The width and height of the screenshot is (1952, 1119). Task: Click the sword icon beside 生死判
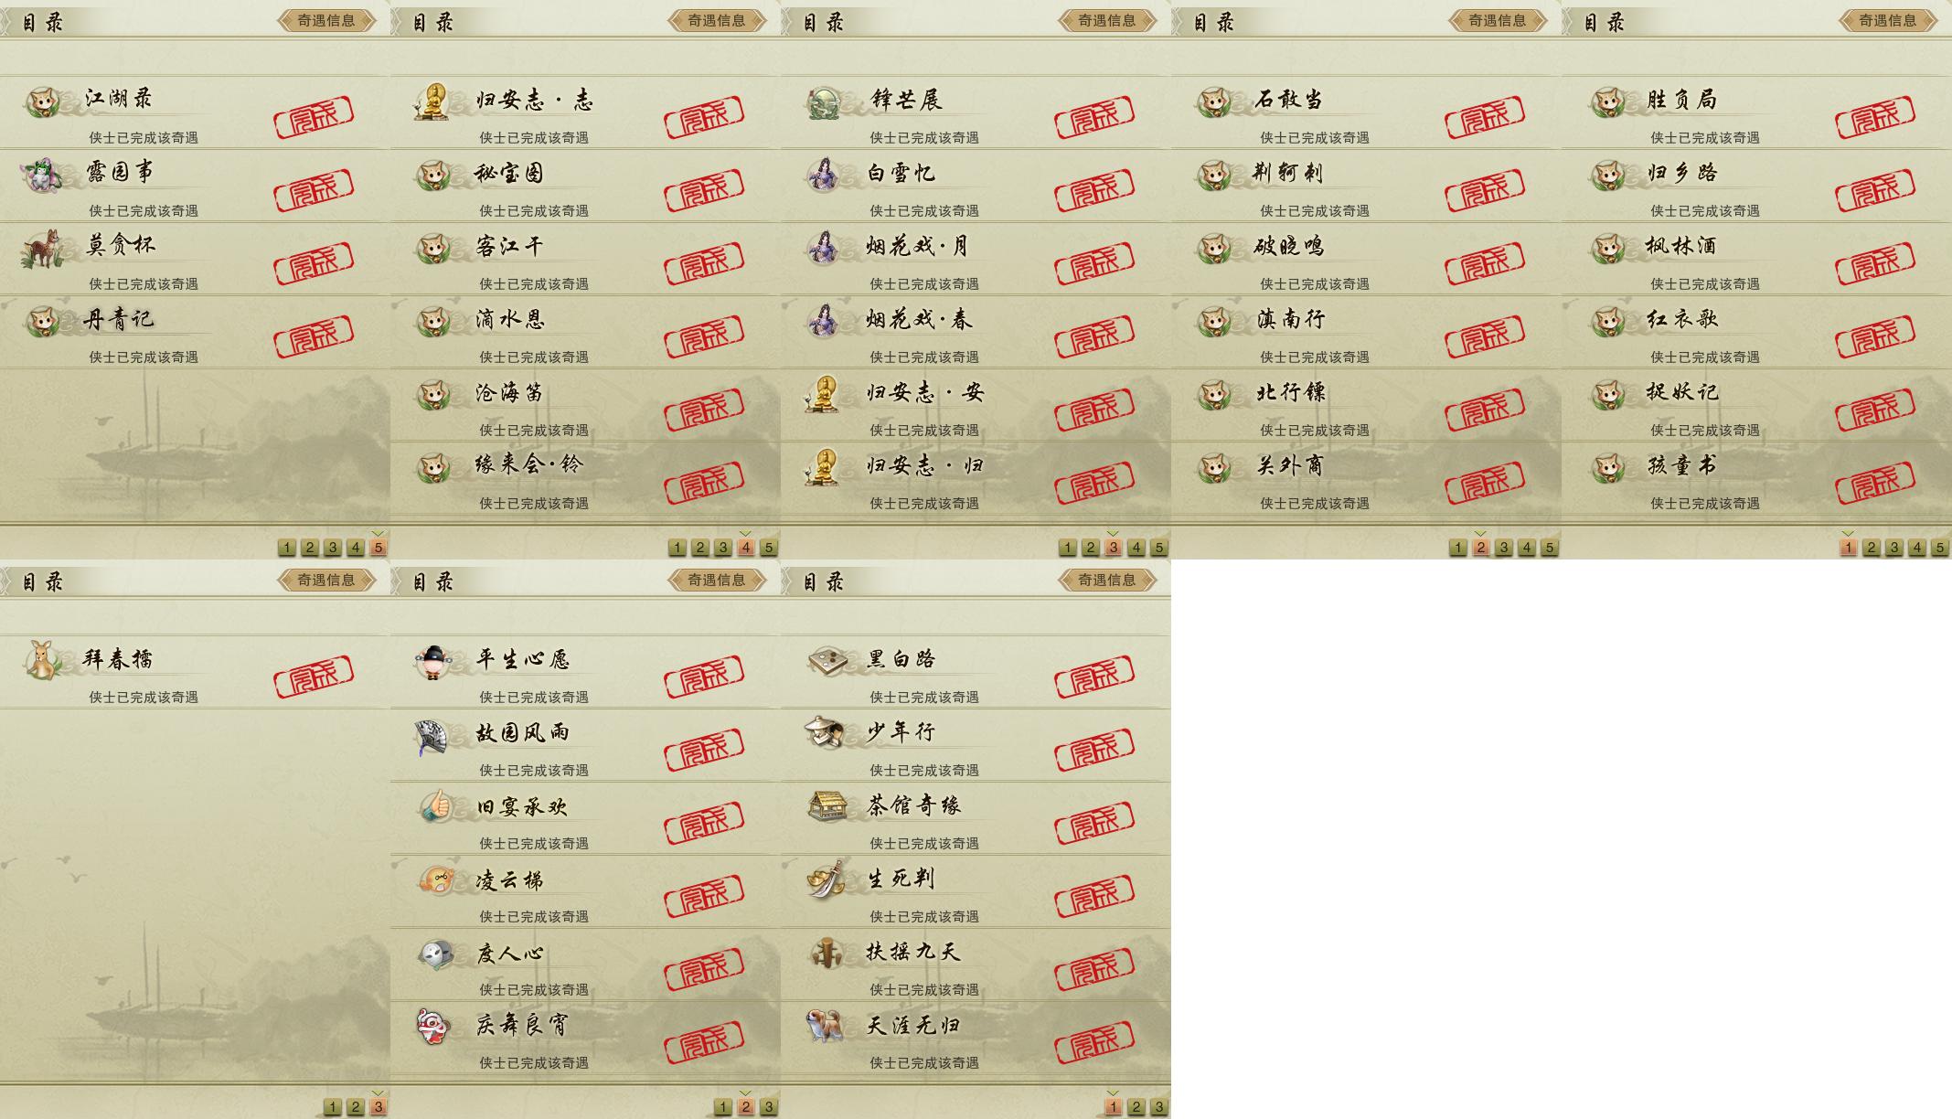tap(825, 879)
